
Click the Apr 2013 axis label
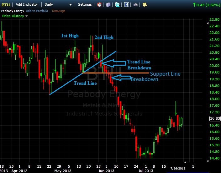tap(19, 171)
